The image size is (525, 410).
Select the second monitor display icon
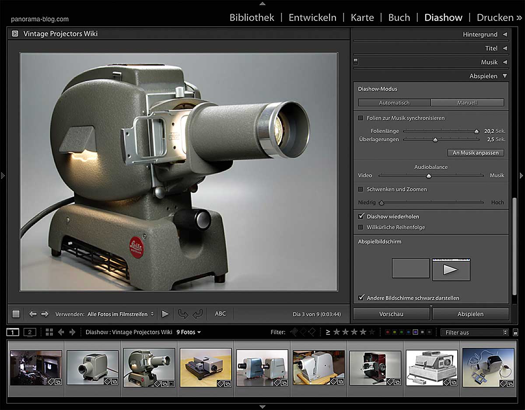tap(29, 332)
